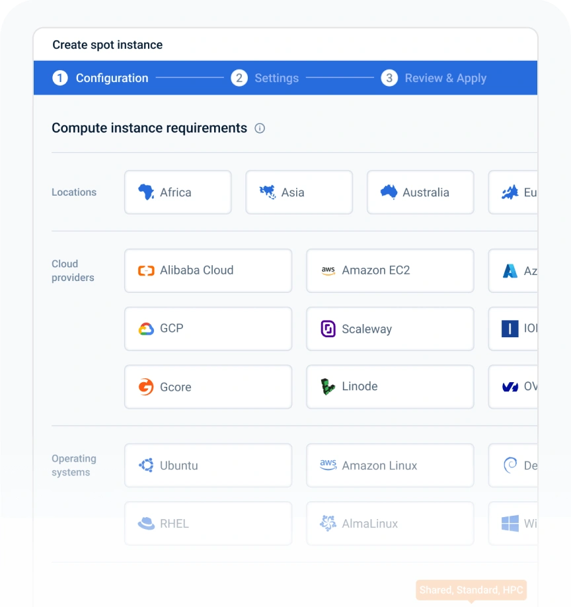Click the AlmaLinux logo icon
This screenshot has height=607, width=571.
(x=328, y=524)
